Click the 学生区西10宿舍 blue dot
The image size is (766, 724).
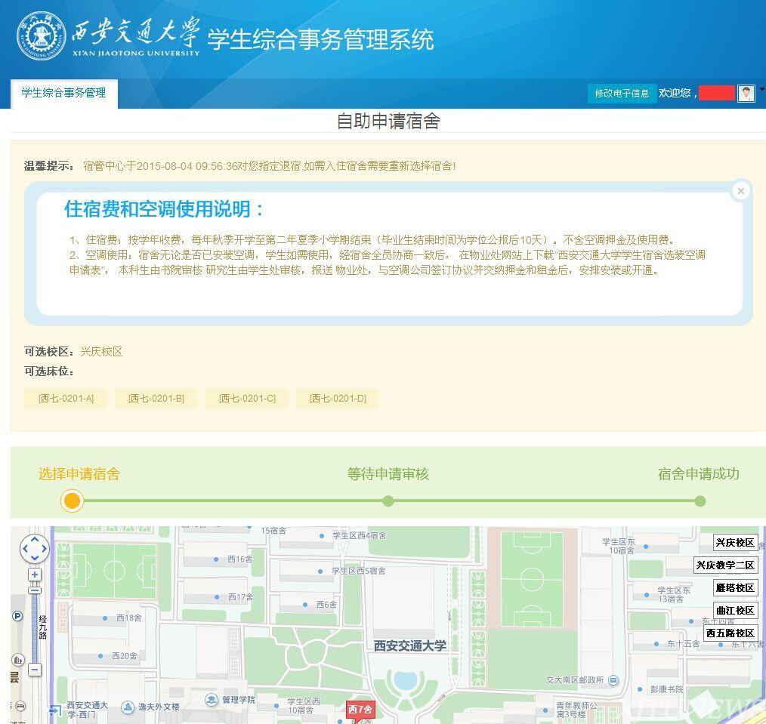click(276, 706)
